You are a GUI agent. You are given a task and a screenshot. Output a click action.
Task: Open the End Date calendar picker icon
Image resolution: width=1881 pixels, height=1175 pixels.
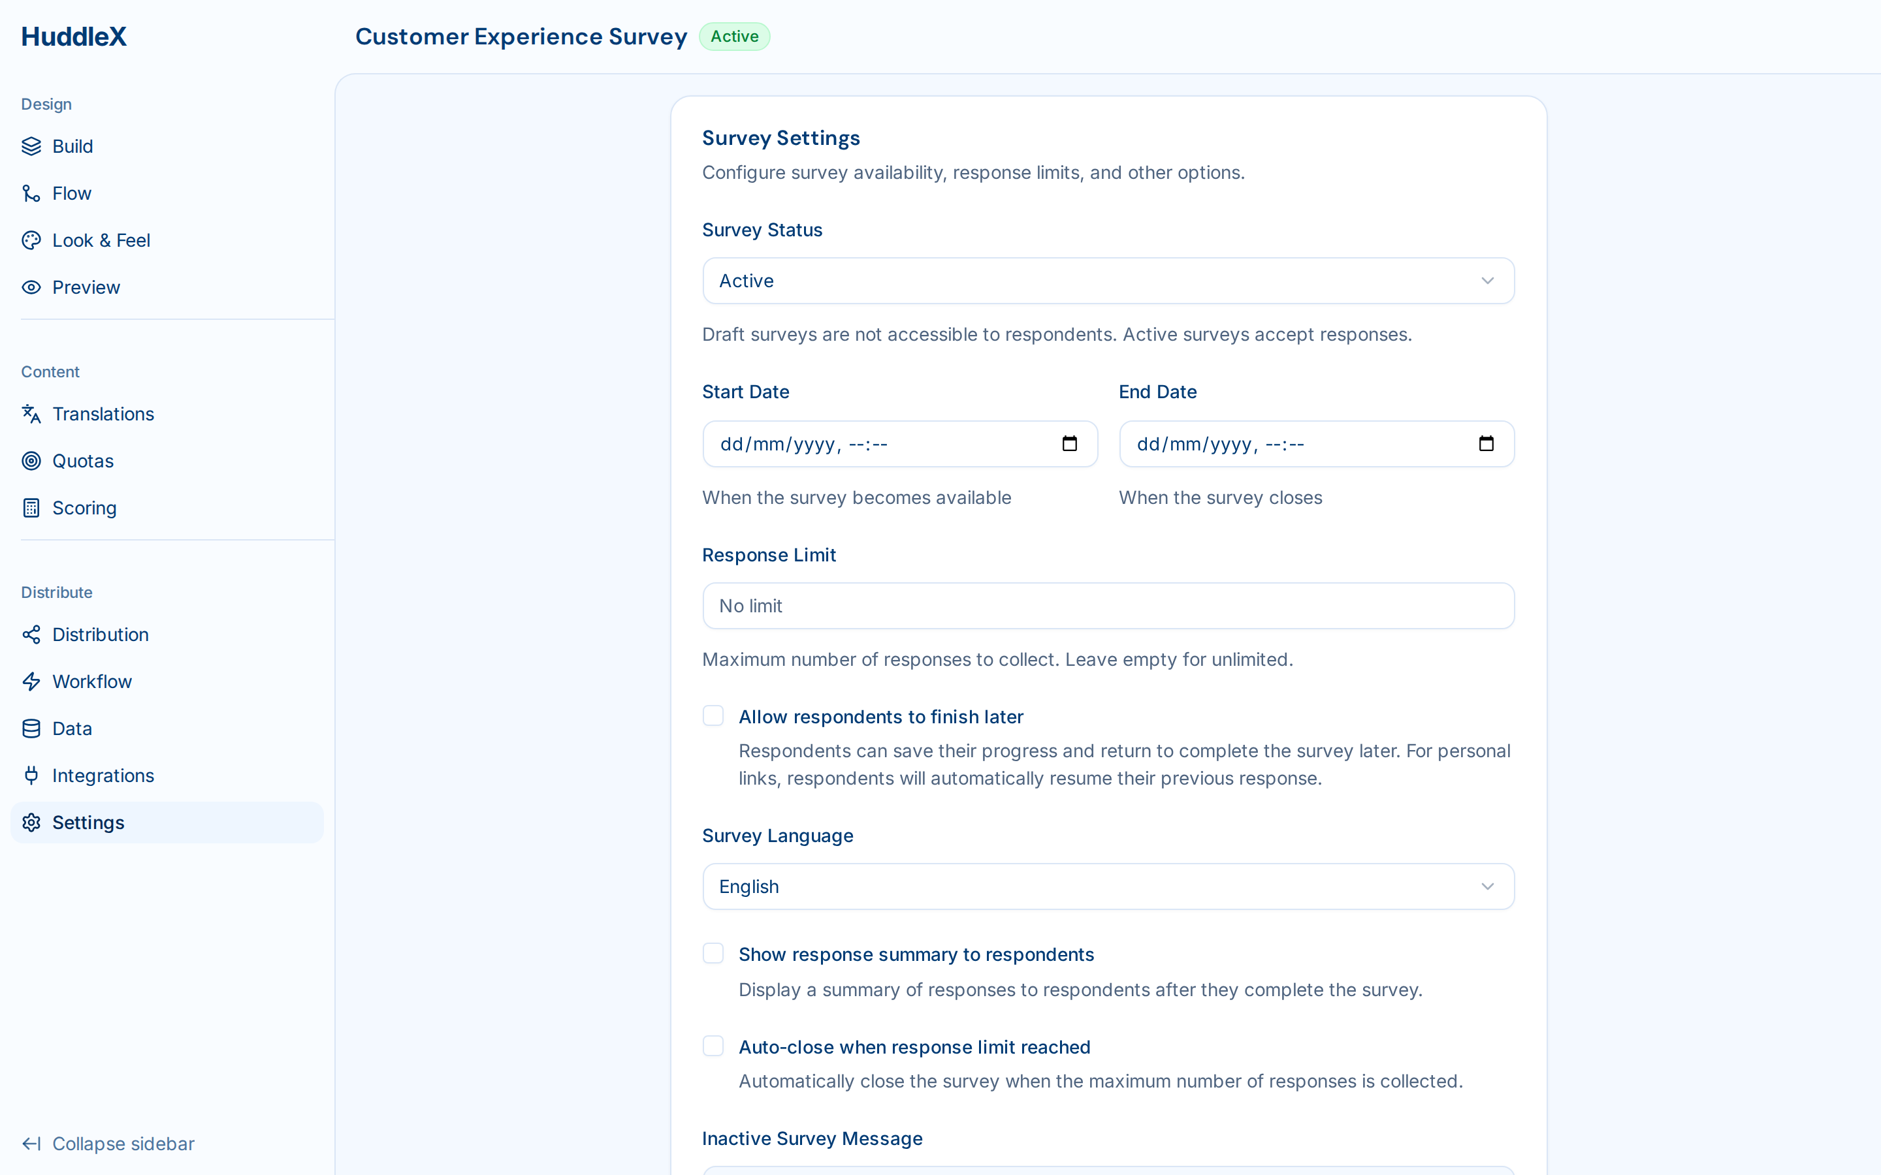point(1486,444)
